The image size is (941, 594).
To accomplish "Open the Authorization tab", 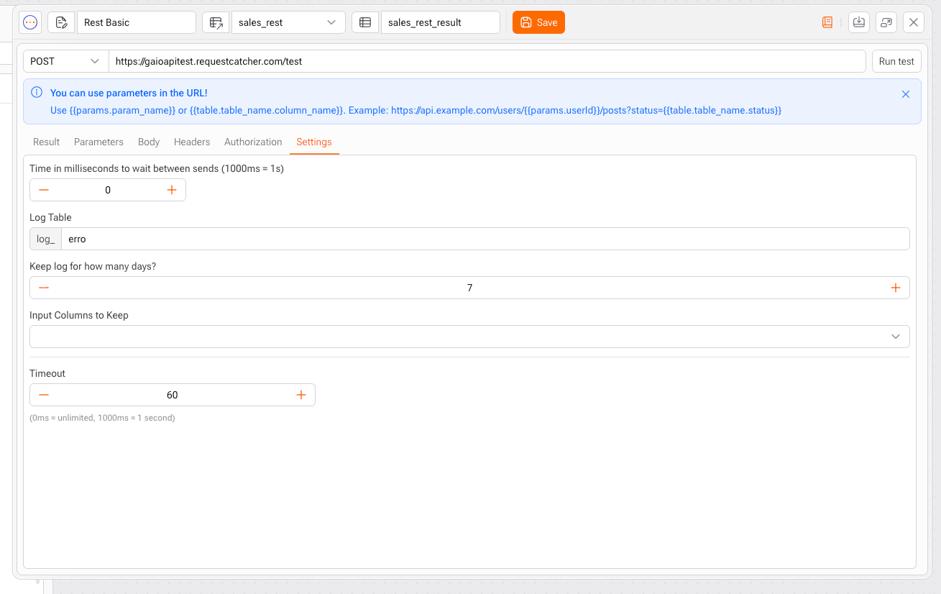I will (x=253, y=142).
